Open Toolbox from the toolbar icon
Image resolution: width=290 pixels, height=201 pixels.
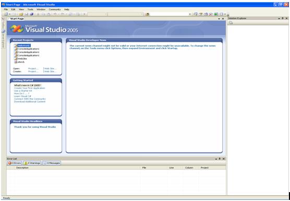[x=211, y=14]
